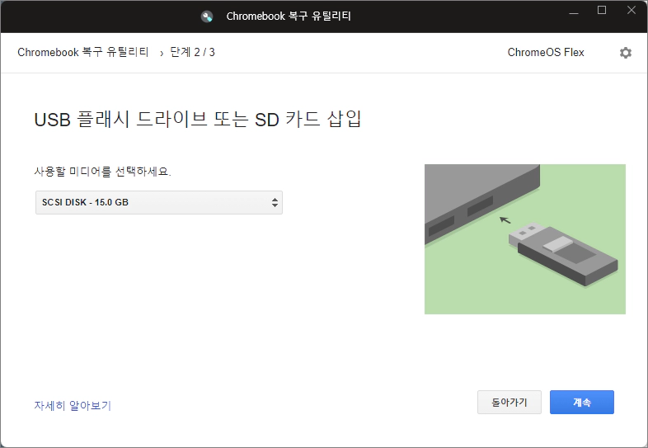Maximize the recovery utility window
Screen dimensions: 648x448
click(x=602, y=11)
